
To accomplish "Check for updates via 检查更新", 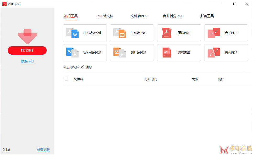I will tap(43, 150).
